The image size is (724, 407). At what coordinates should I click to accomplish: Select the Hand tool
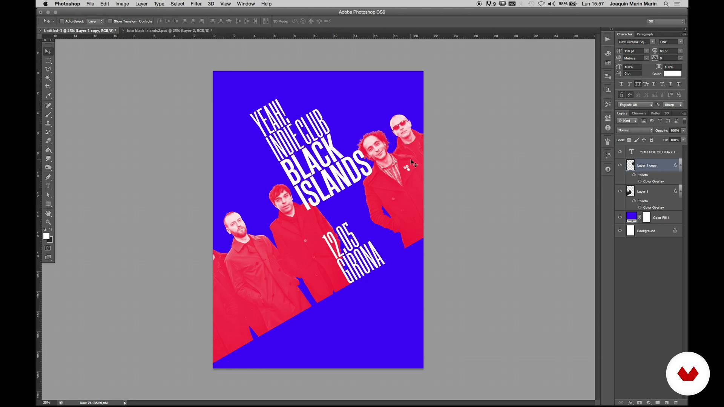pos(48,213)
